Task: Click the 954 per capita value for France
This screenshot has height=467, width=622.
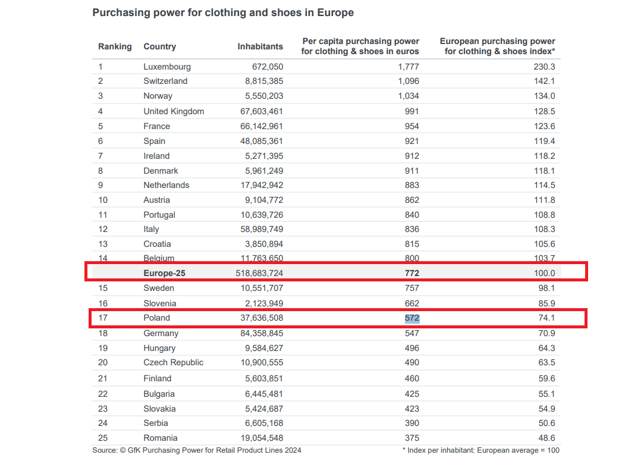Action: pos(412,126)
